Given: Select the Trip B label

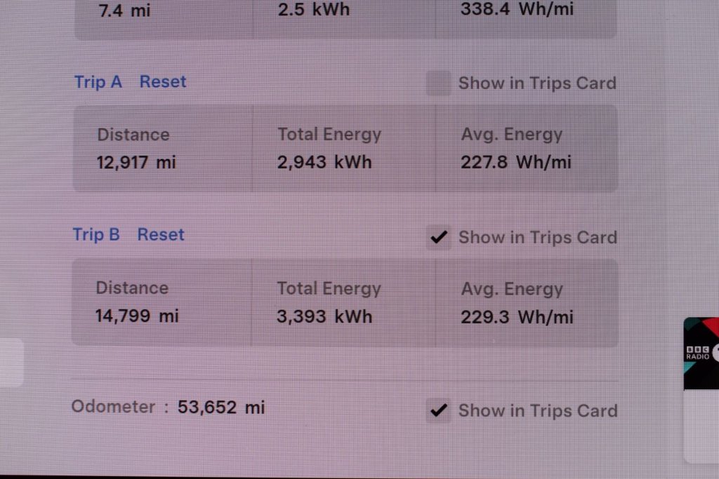Looking at the screenshot, I should click(x=95, y=234).
